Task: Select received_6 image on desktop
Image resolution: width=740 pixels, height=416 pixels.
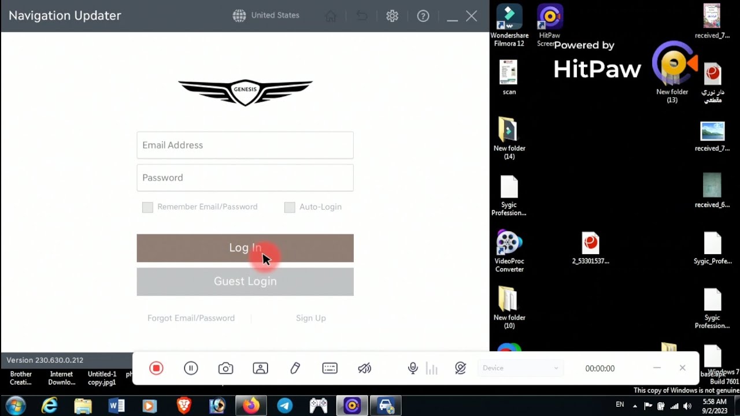Action: 712,191
